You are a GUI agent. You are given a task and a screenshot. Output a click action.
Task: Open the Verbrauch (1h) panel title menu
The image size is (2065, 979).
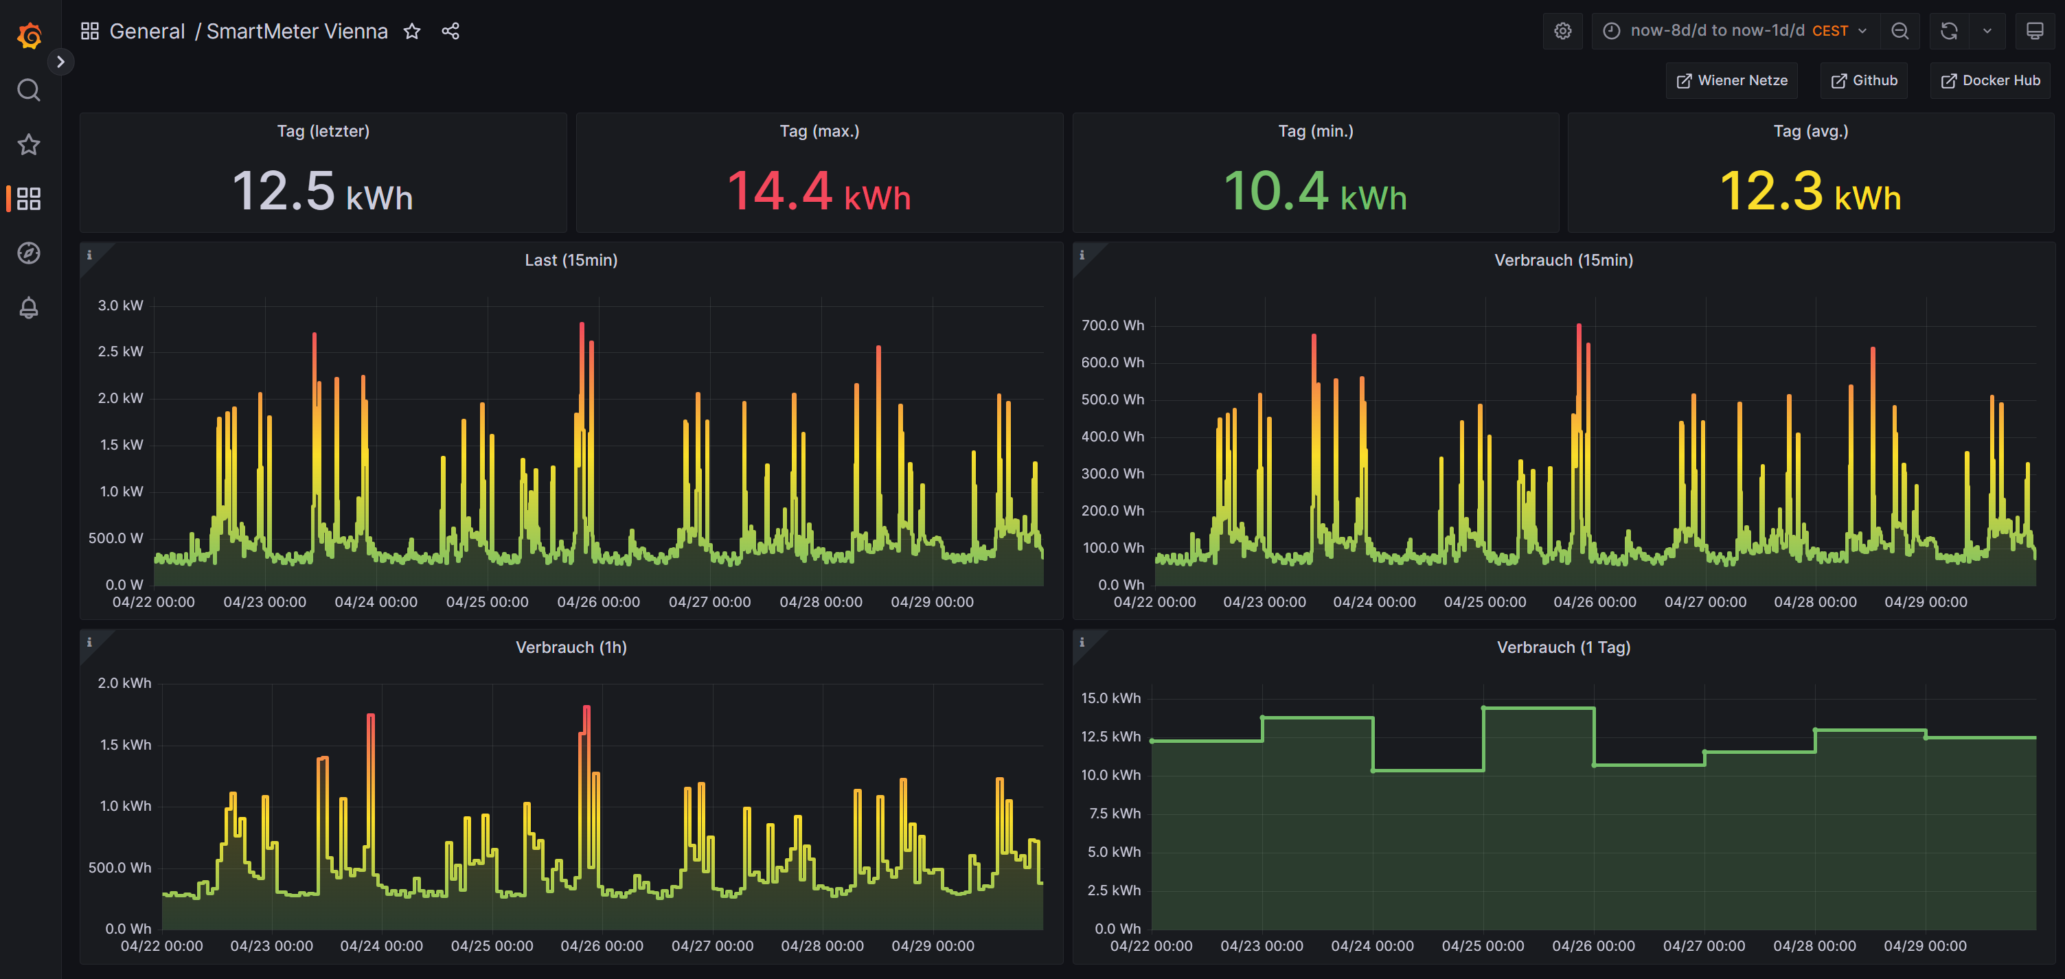[x=571, y=647]
